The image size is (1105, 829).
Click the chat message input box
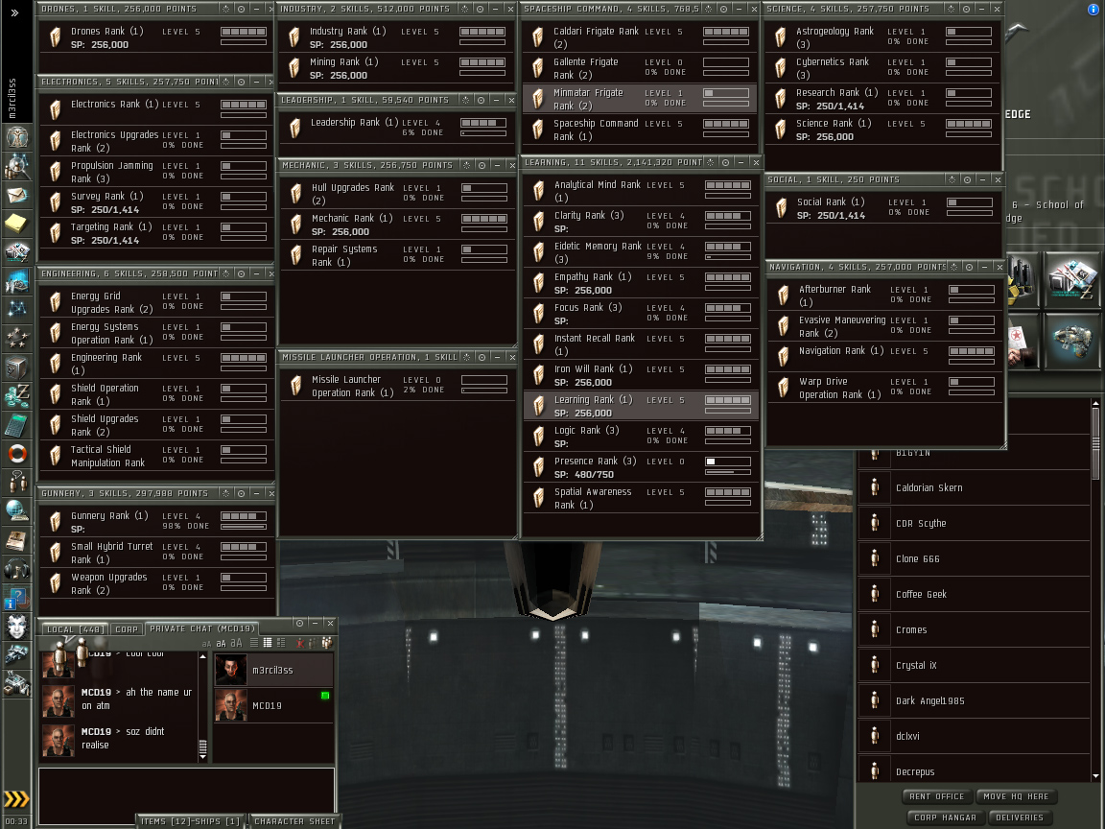[x=187, y=795]
